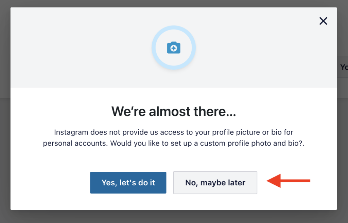Click the word "almost" in the heading
348x223 pixels.
[170, 111]
